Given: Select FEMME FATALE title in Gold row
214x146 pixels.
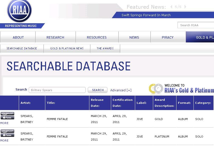Looking at the screenshot, I should click(57, 119).
